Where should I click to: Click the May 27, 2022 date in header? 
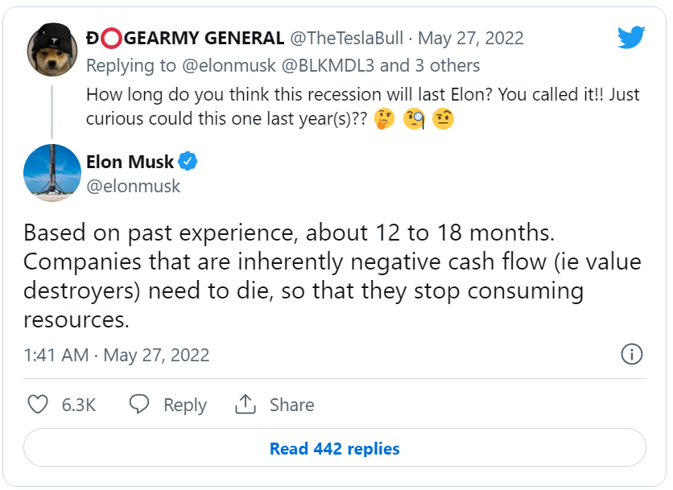pyautogui.click(x=471, y=38)
